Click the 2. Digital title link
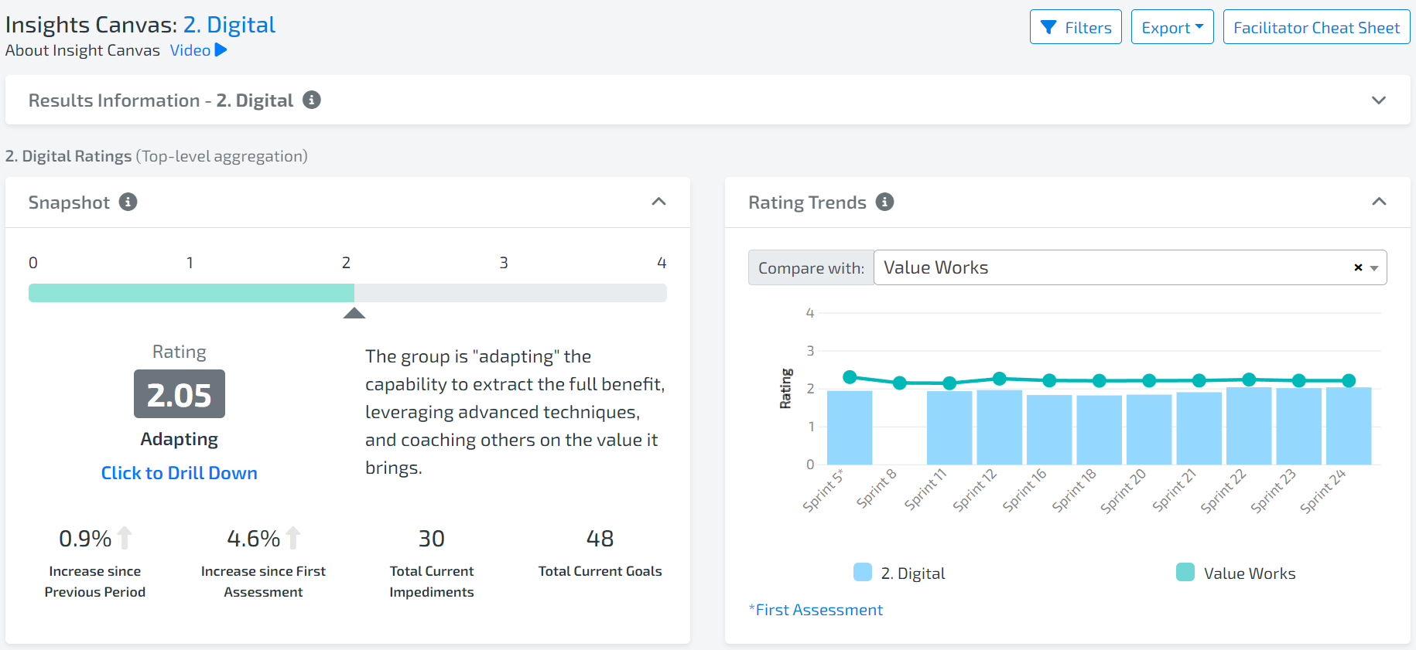Screen dimensions: 1416x650 tap(229, 25)
